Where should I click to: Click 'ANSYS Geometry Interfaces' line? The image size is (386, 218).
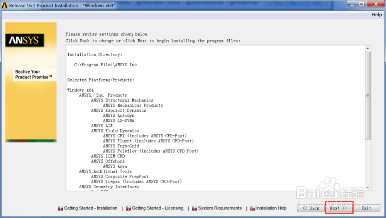[x=109, y=186]
